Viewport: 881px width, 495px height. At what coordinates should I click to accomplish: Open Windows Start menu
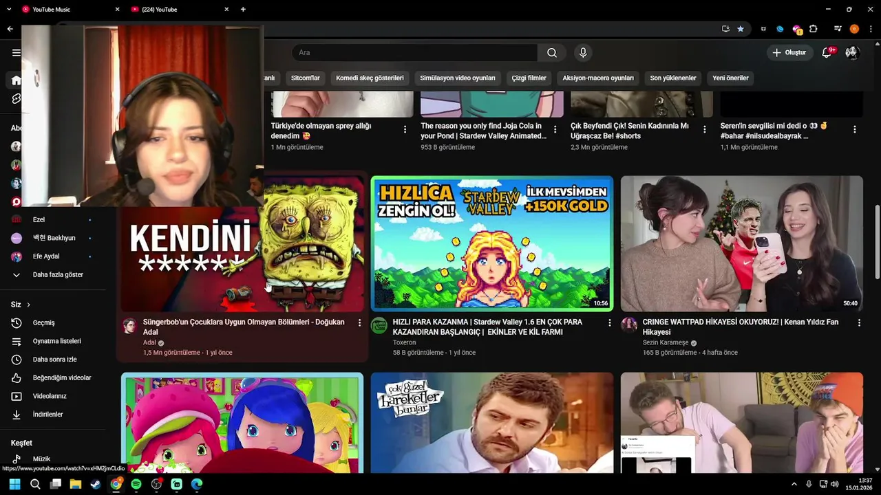[14, 484]
